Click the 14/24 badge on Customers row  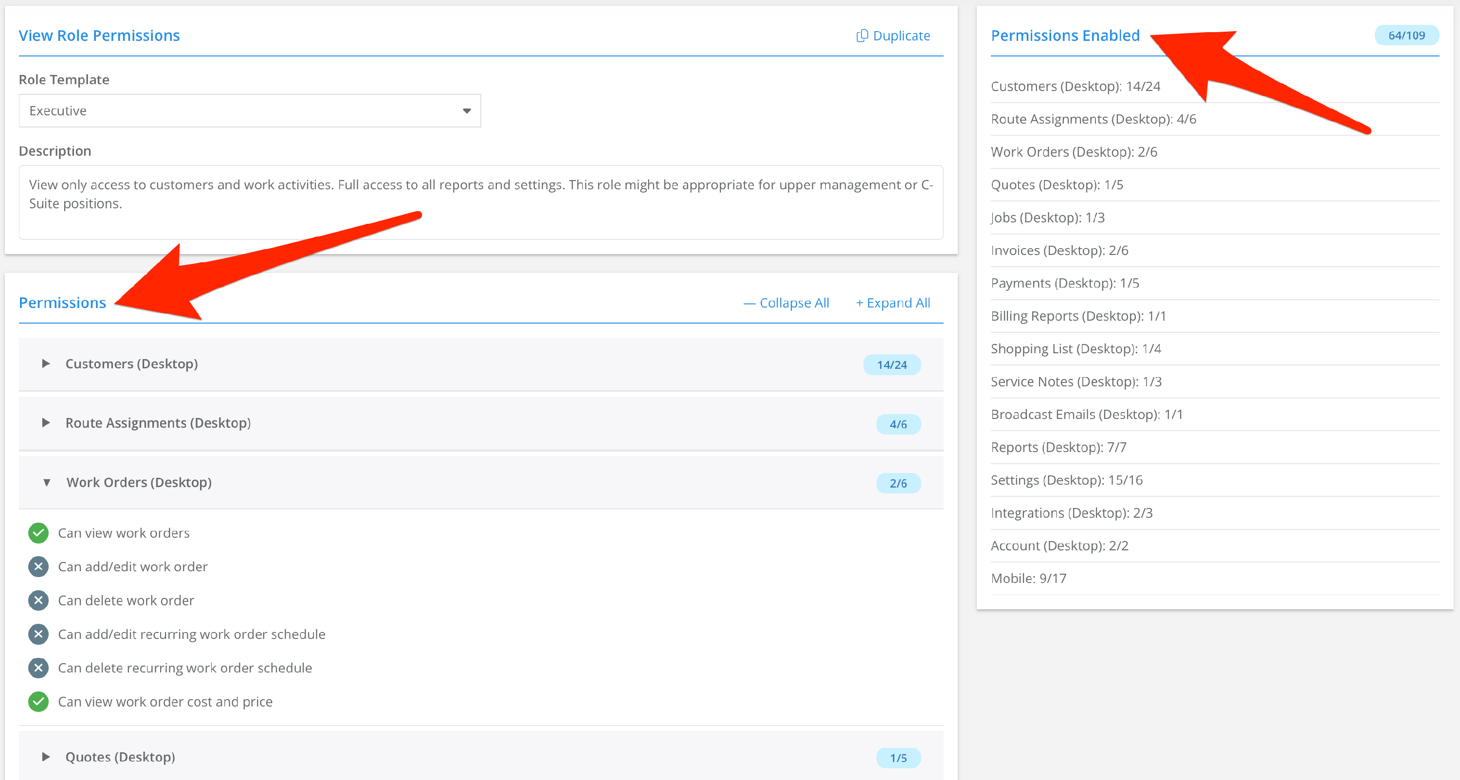(892, 365)
